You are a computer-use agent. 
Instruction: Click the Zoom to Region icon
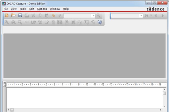(20, 22)
